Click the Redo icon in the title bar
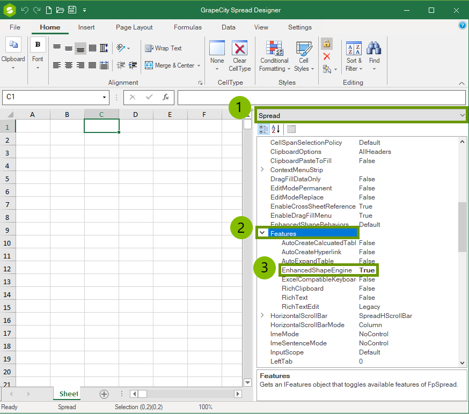 [37, 10]
